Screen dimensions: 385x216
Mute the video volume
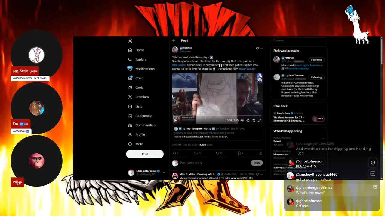click(242, 120)
